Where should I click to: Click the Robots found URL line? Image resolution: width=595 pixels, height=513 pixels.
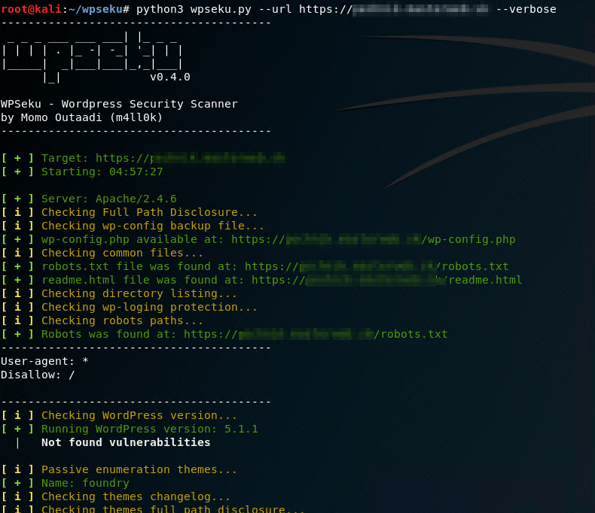[316, 334]
